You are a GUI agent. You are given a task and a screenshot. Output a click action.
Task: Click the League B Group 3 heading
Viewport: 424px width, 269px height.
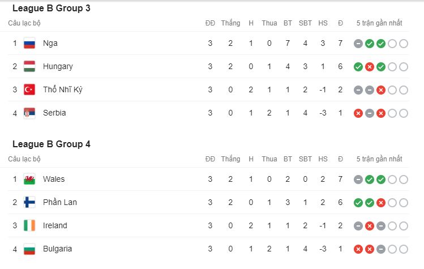52,8
